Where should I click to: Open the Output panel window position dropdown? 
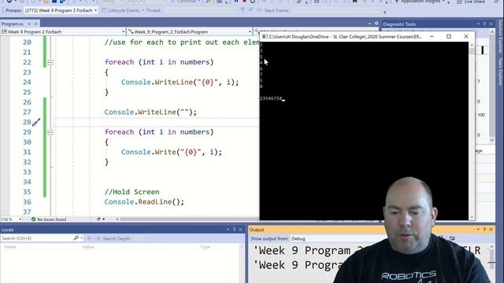tap(478, 230)
